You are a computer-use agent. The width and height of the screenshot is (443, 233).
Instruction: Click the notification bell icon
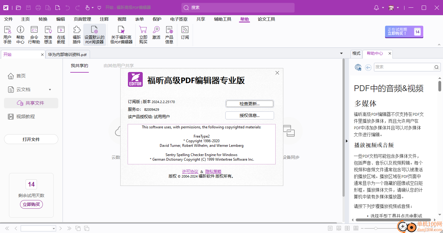point(376,8)
